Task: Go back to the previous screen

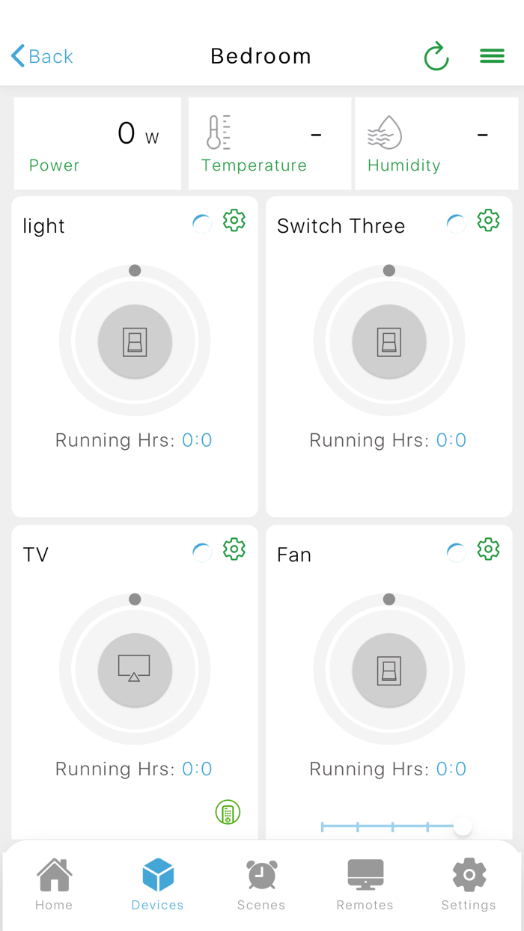Action: pyautogui.click(x=41, y=55)
